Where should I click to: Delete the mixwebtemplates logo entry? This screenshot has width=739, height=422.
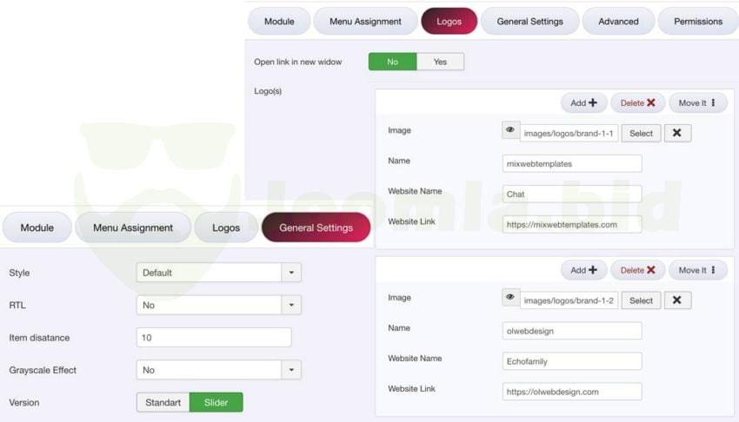point(637,103)
